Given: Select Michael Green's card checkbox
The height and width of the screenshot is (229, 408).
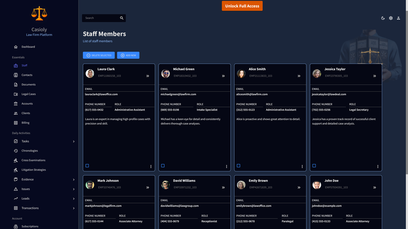Looking at the screenshot, I should click(163, 165).
